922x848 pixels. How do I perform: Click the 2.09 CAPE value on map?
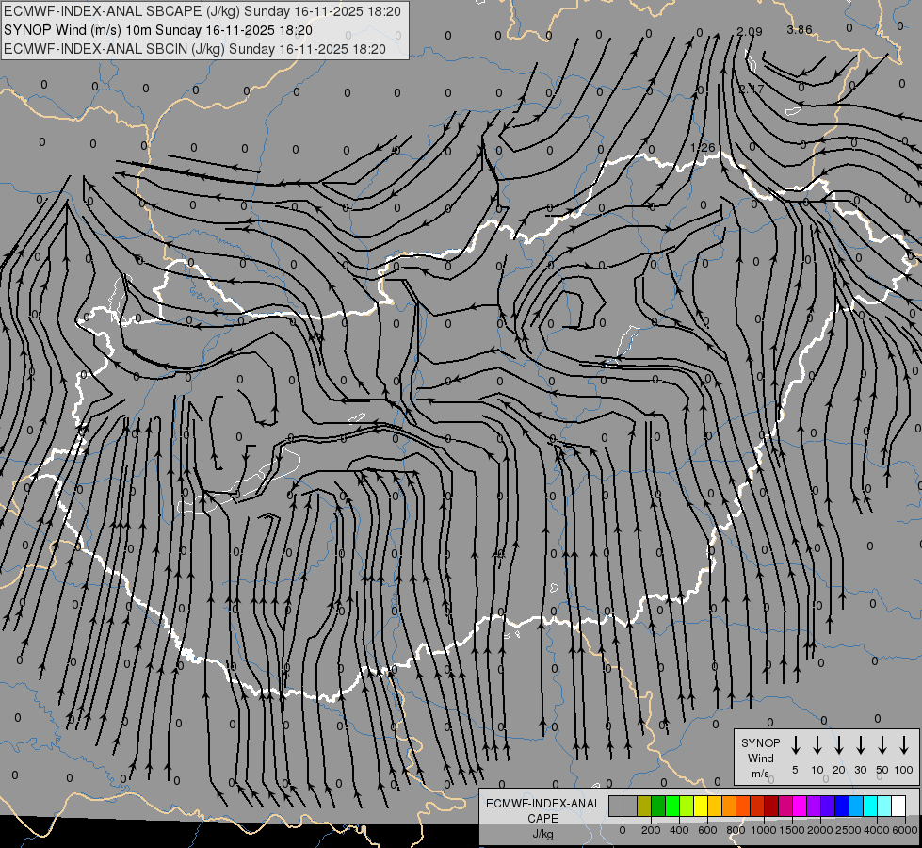[749, 32]
